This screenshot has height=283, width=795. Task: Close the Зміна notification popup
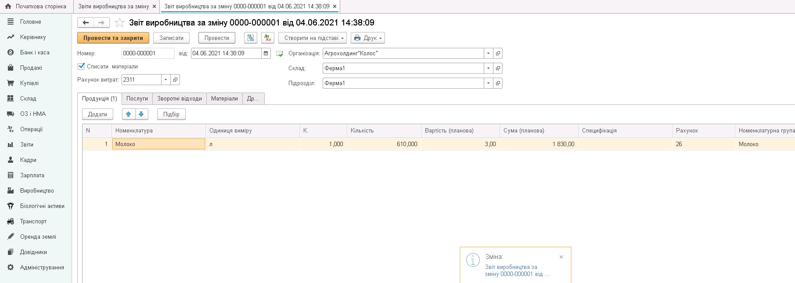coord(561,257)
